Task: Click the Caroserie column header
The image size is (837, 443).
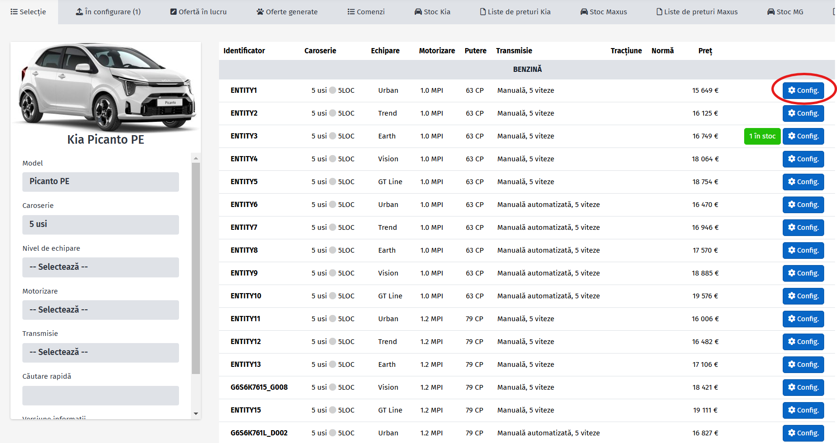Action: pos(320,51)
